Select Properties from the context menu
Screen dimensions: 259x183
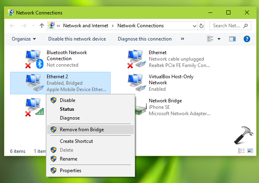pos(70,171)
